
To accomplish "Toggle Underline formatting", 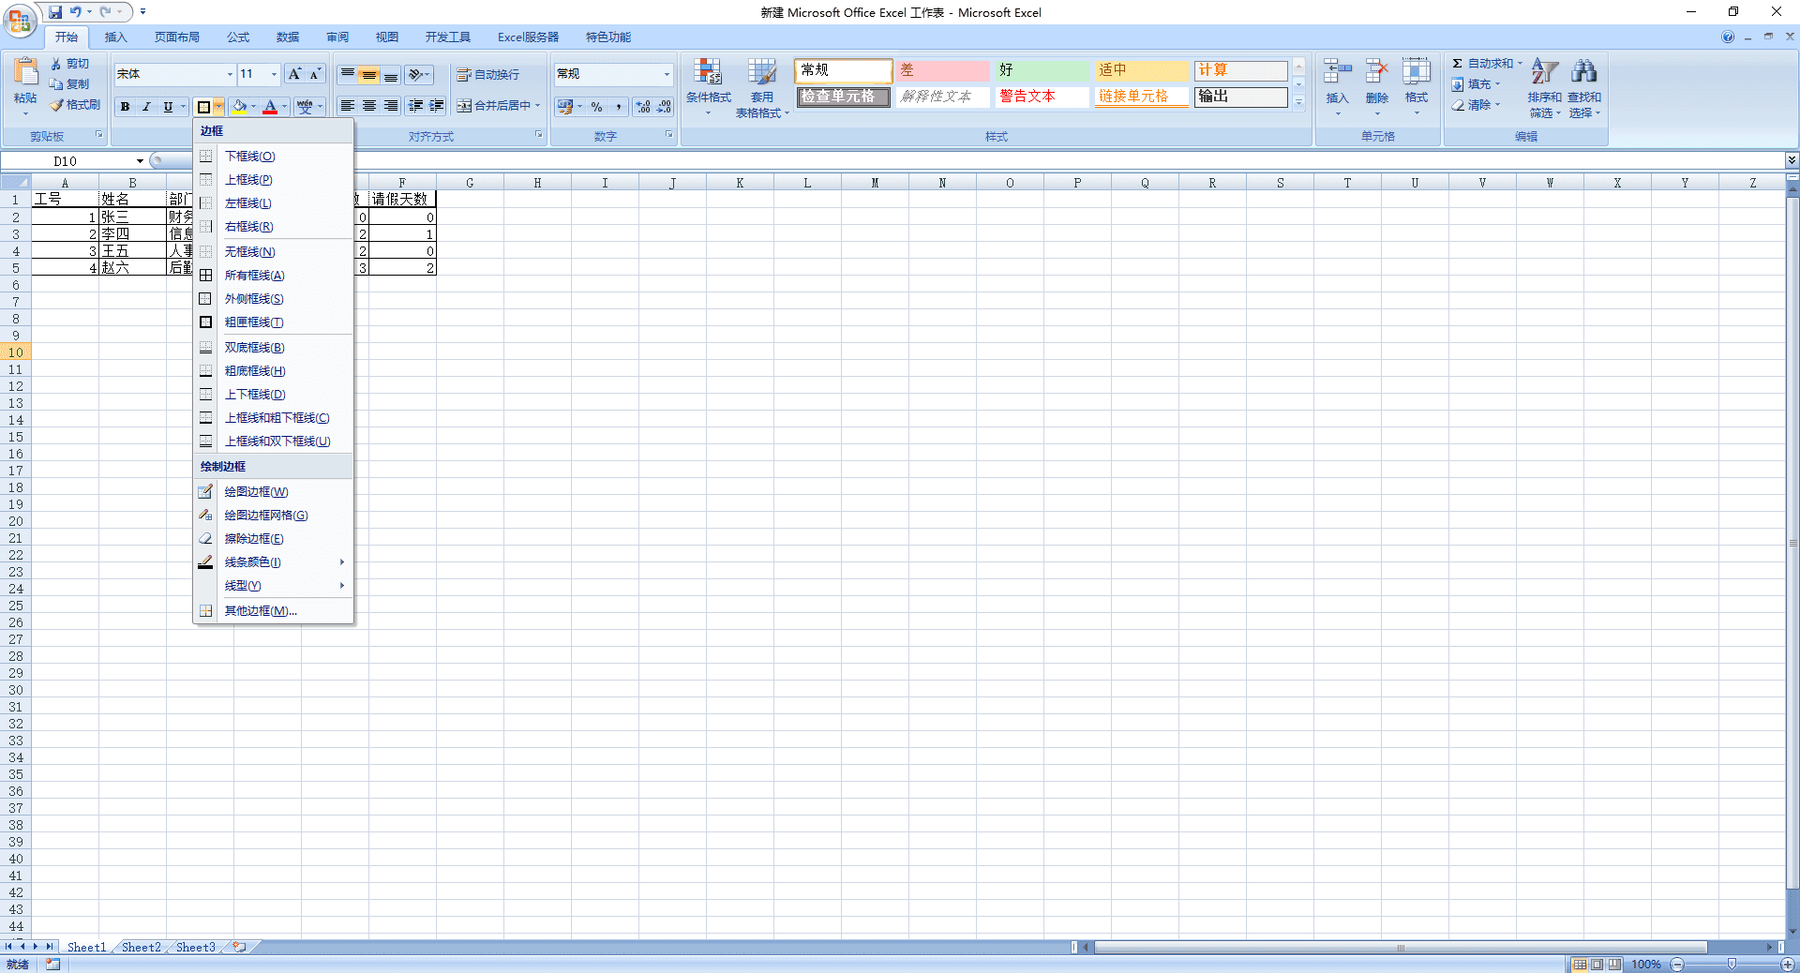I will click(x=168, y=107).
